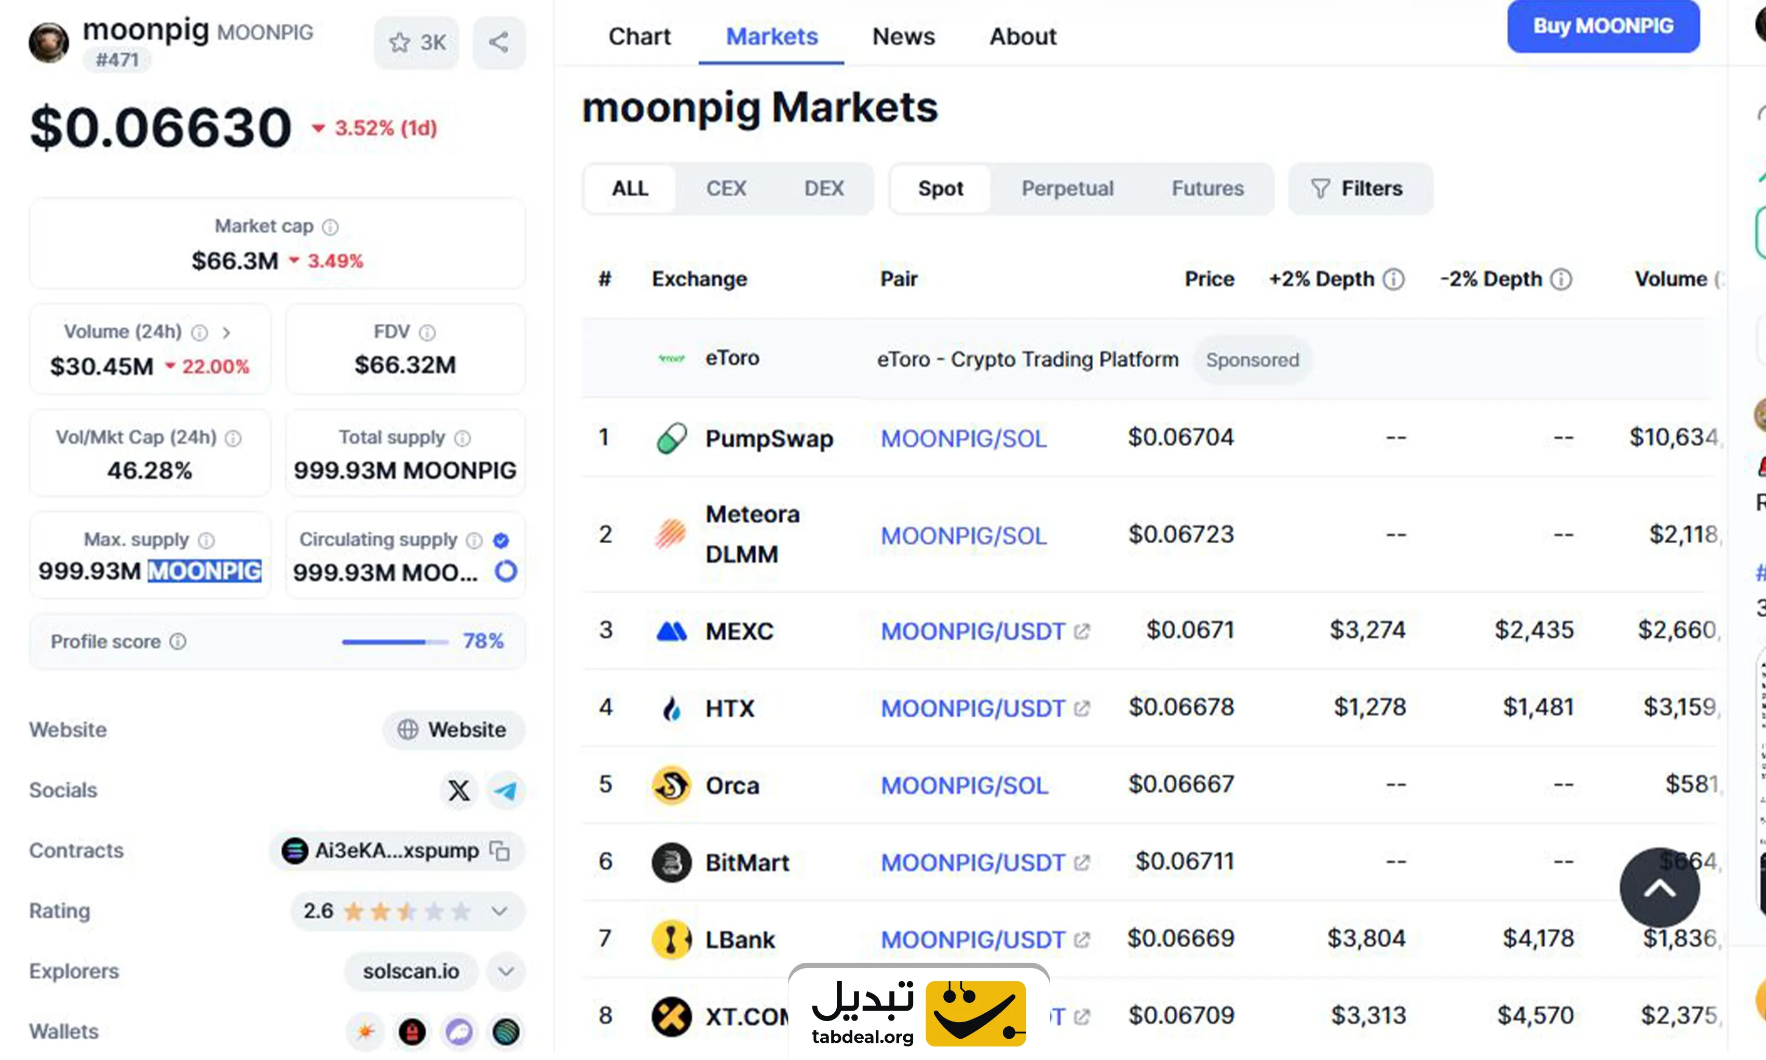Viewport: 1766px width, 1060px height.
Task: Click the share icon button
Action: (499, 42)
